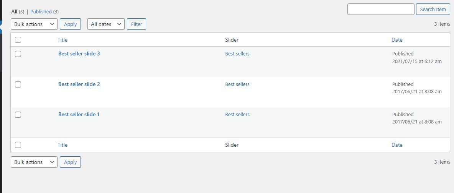This screenshot has height=193, width=454.
Task: Sort by the Date column header
Action: point(397,40)
